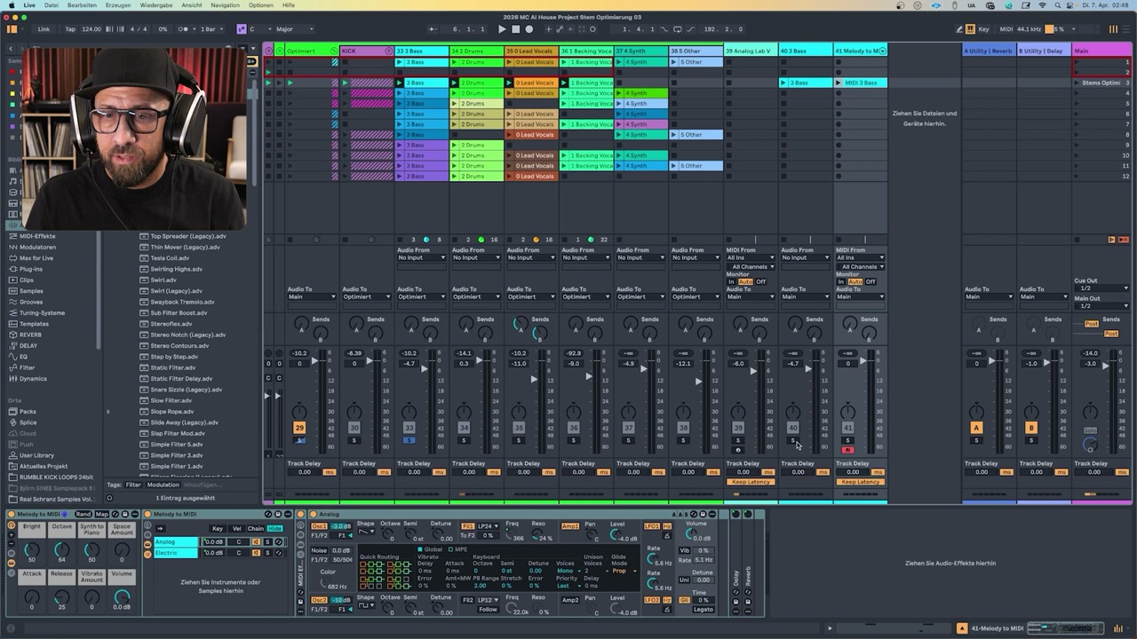1137x639 pixels.
Task: Select the Electric chain
Action: (176, 553)
